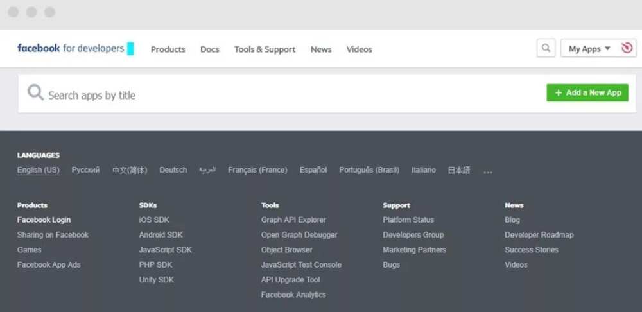Open the JavaScript SDK link
Image resolution: width=642 pixels, height=312 pixels.
(166, 250)
